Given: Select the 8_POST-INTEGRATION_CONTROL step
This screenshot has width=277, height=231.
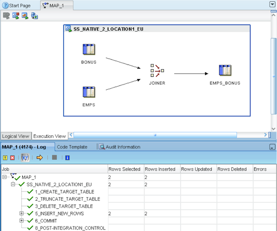Looking at the screenshot, I should click(x=70, y=228).
